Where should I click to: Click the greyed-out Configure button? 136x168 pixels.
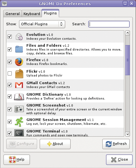[22, 144]
